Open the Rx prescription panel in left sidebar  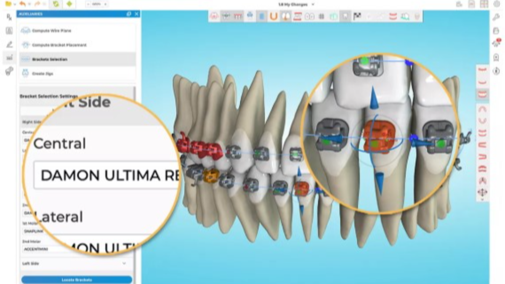9,17
